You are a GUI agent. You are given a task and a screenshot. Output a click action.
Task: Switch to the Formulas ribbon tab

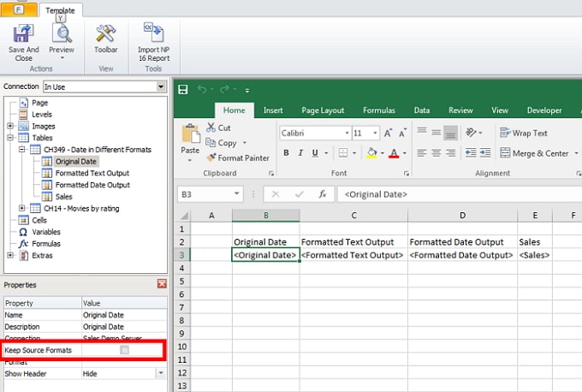coord(378,110)
